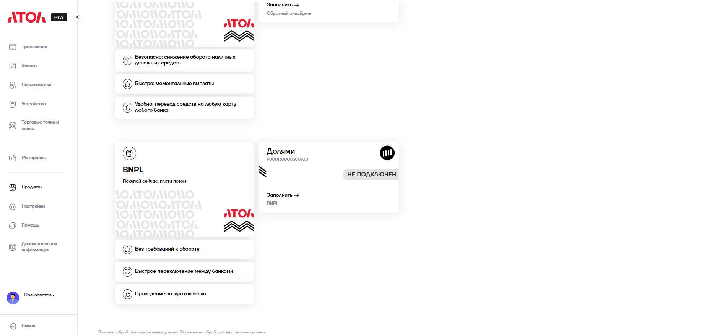The width and height of the screenshot is (720, 335).
Task: Click the Транзакции sidebar icon
Action: coord(13,47)
